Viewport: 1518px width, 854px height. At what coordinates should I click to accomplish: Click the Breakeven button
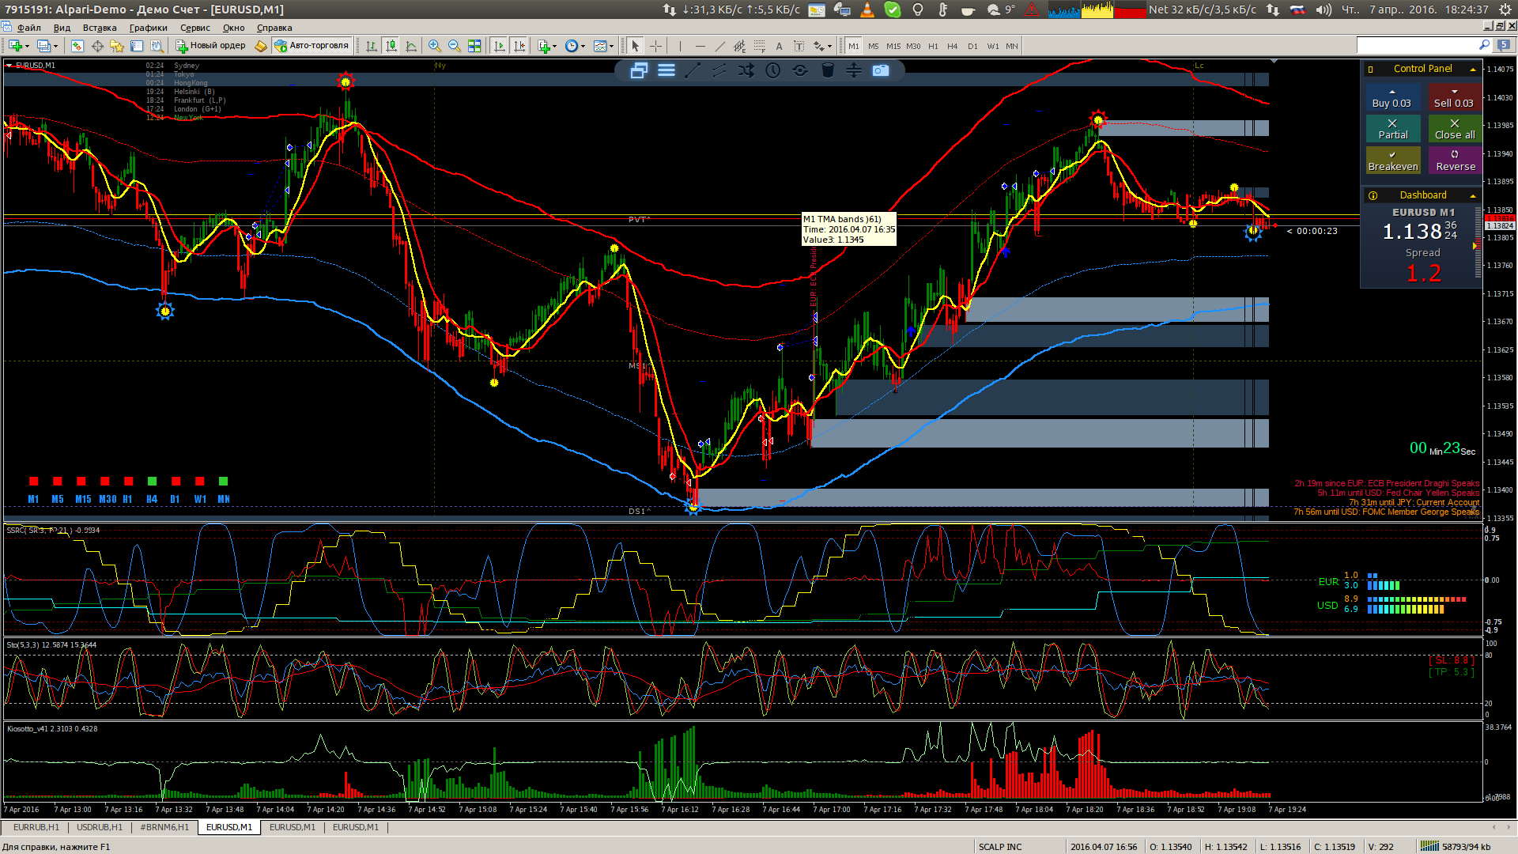point(1393,161)
